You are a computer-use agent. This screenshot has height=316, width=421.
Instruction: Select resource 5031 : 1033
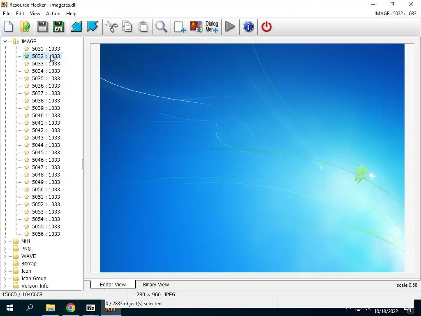click(x=46, y=49)
